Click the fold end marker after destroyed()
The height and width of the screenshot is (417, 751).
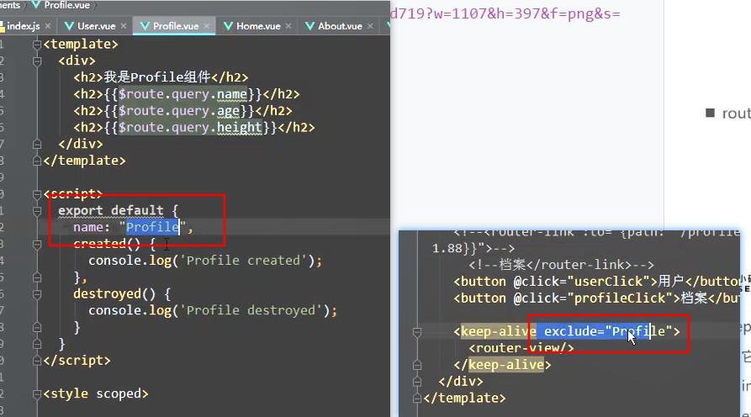point(37,328)
